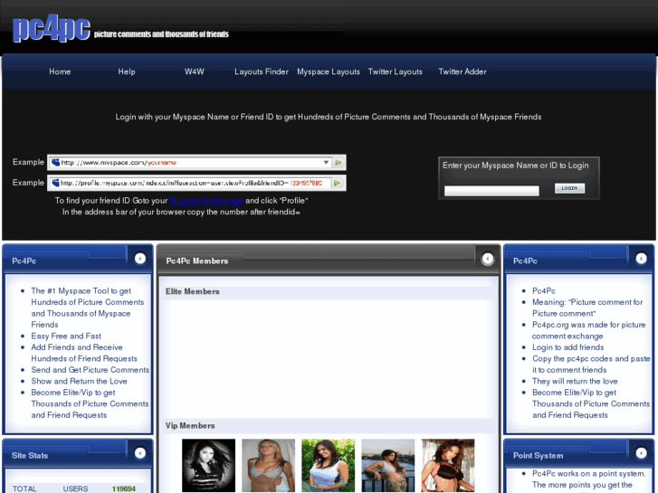Open the second Vip member photo

click(x=268, y=465)
